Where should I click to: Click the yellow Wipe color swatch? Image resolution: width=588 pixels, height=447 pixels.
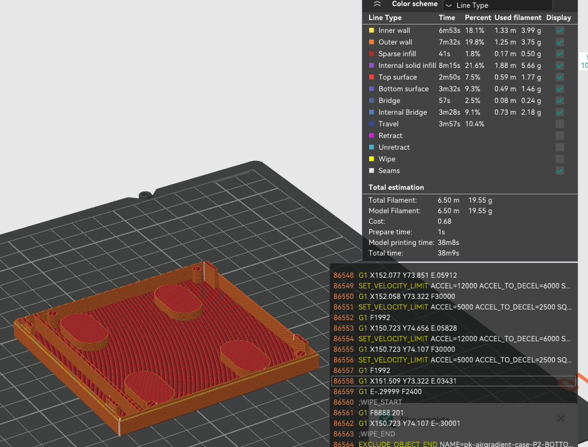pos(371,159)
